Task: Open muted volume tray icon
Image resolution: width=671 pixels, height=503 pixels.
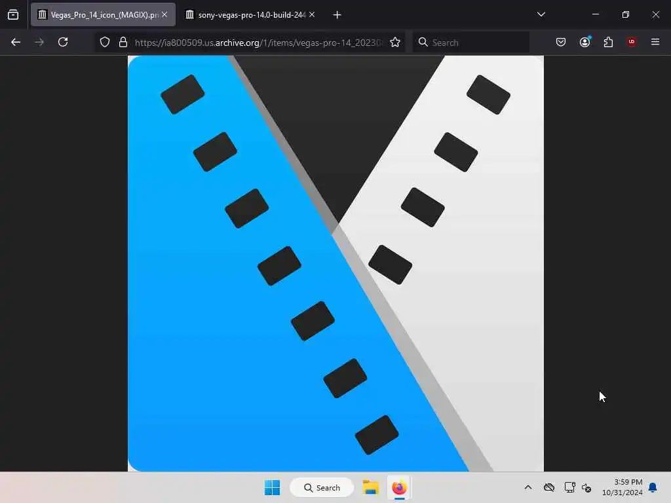Action: (586, 487)
